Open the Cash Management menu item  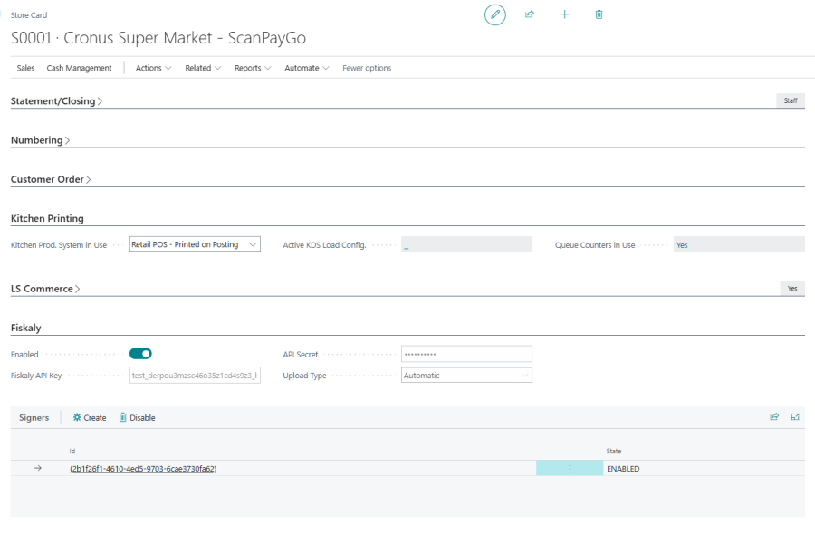[79, 68]
